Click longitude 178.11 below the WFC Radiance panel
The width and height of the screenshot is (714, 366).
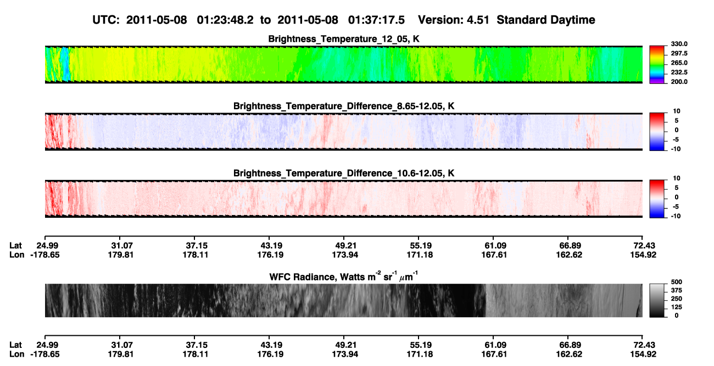(x=195, y=354)
